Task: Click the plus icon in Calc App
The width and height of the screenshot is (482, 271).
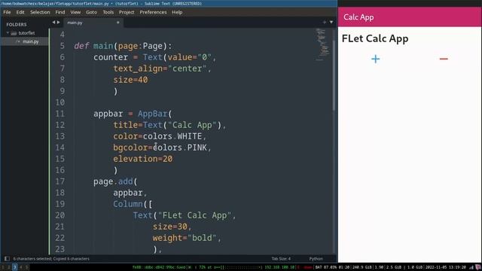Action: [375, 59]
